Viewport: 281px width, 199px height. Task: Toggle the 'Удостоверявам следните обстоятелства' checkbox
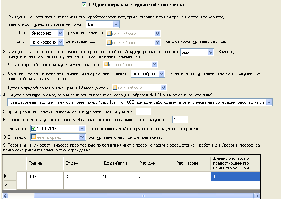click(83, 5)
